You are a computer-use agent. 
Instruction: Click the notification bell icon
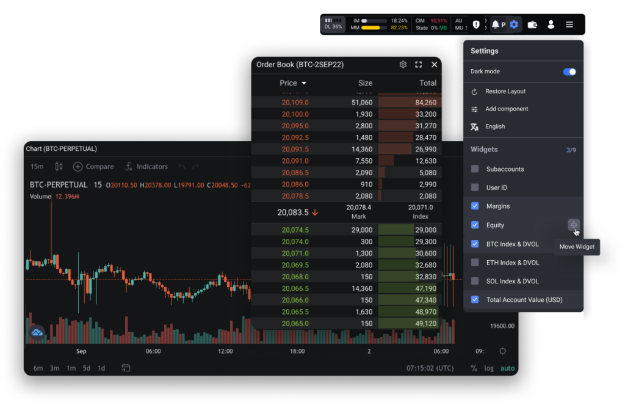coord(495,24)
